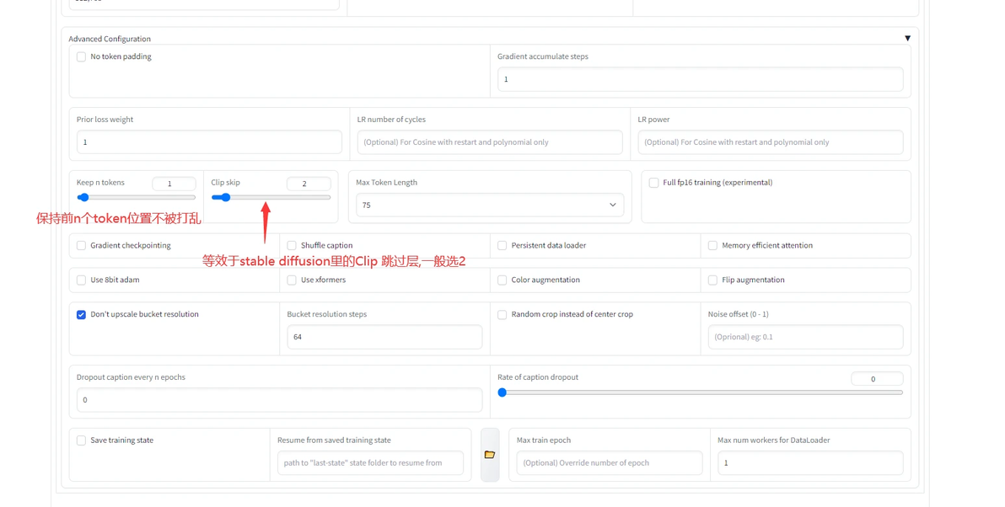Click the Bucket resolution steps field
1005x507 pixels.
384,337
